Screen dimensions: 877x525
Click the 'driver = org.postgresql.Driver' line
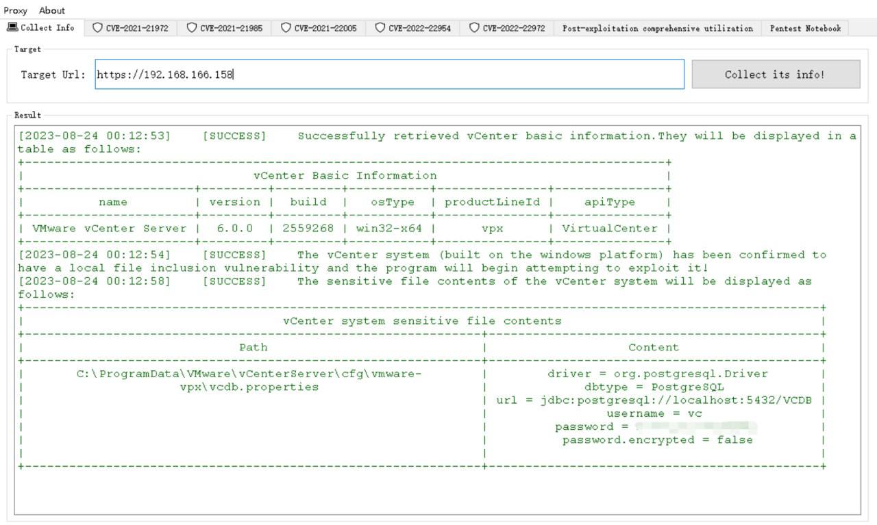pos(658,374)
